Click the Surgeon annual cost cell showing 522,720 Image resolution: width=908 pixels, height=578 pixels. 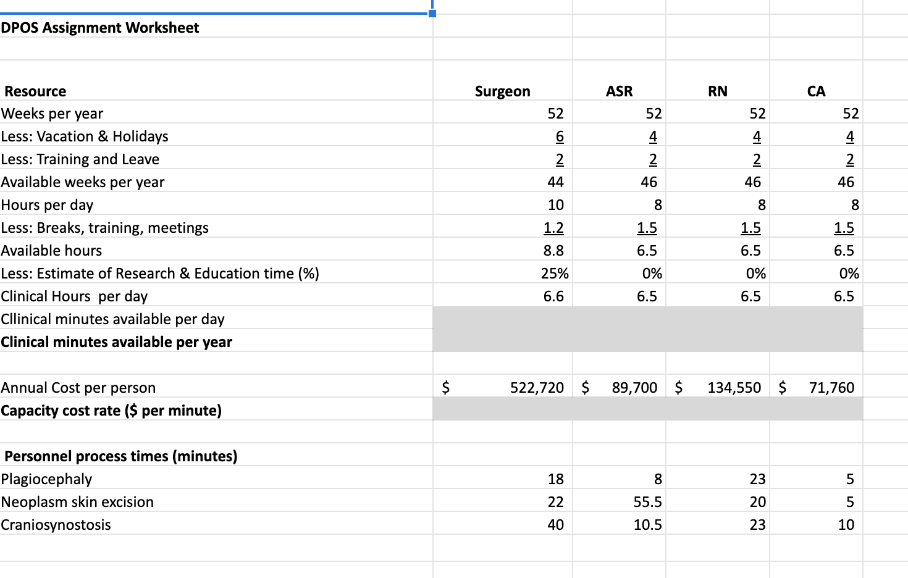coord(502,387)
